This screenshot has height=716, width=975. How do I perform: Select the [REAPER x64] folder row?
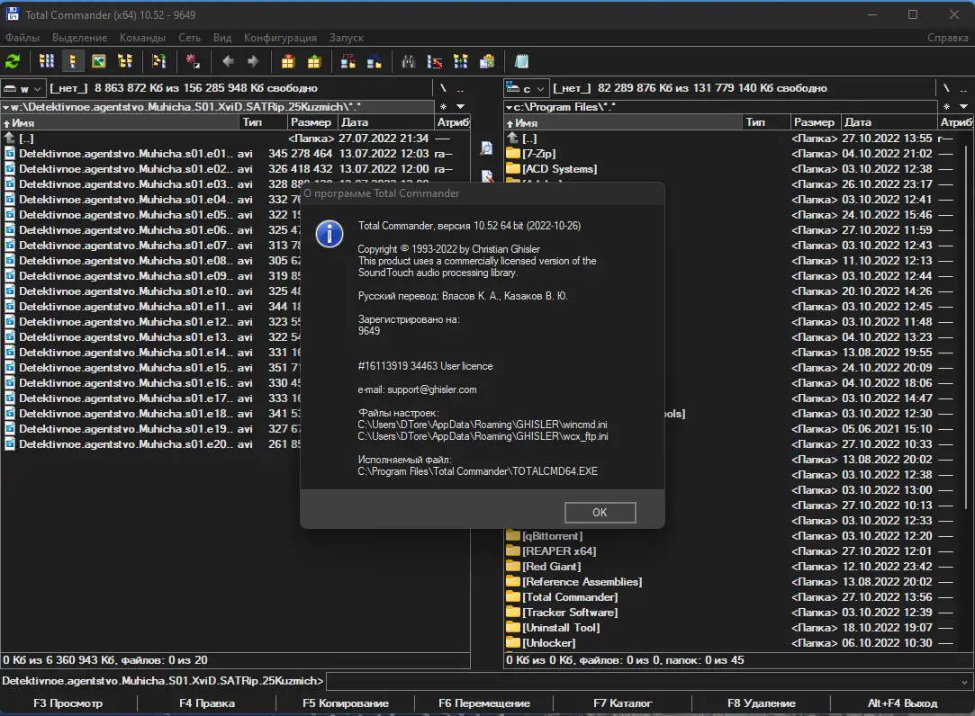[733, 550]
